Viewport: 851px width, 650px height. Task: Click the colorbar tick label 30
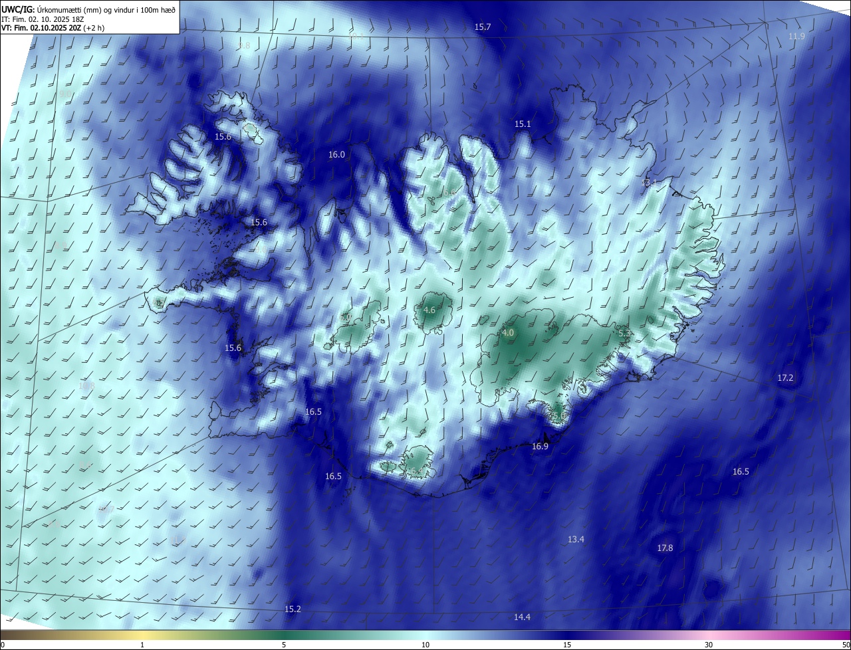pyautogui.click(x=709, y=645)
